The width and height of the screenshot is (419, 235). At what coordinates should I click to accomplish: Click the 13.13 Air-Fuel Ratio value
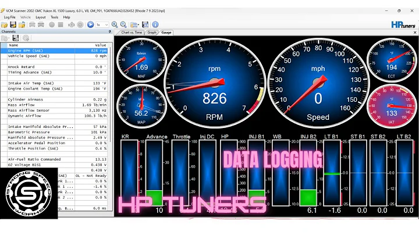pyautogui.click(x=101, y=159)
